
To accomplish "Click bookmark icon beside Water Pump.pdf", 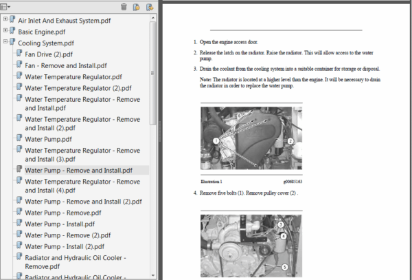I will (x=19, y=138).
